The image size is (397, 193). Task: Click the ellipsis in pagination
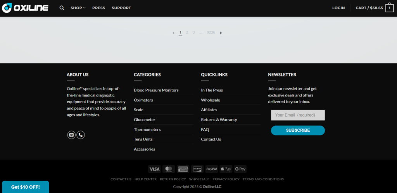coord(201,32)
